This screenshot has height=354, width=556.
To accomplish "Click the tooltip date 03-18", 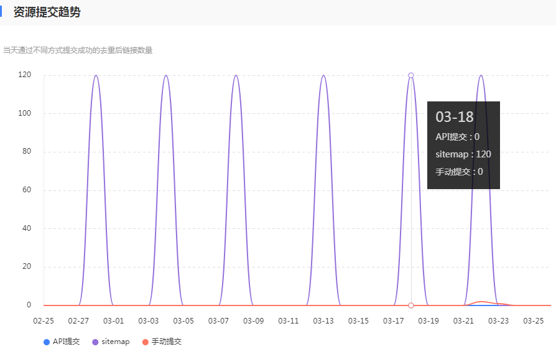I will [x=455, y=117].
